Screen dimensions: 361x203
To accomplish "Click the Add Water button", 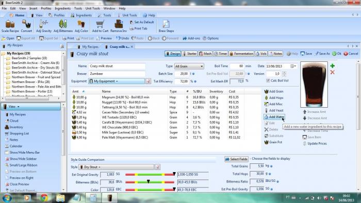I will [x=274, y=117].
